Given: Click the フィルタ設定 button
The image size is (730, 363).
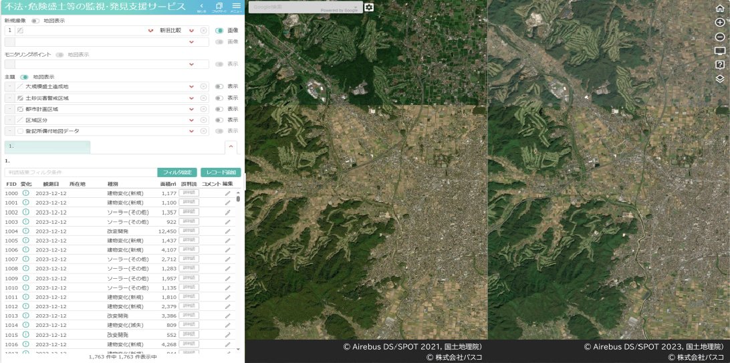Looking at the screenshot, I should pos(176,172).
